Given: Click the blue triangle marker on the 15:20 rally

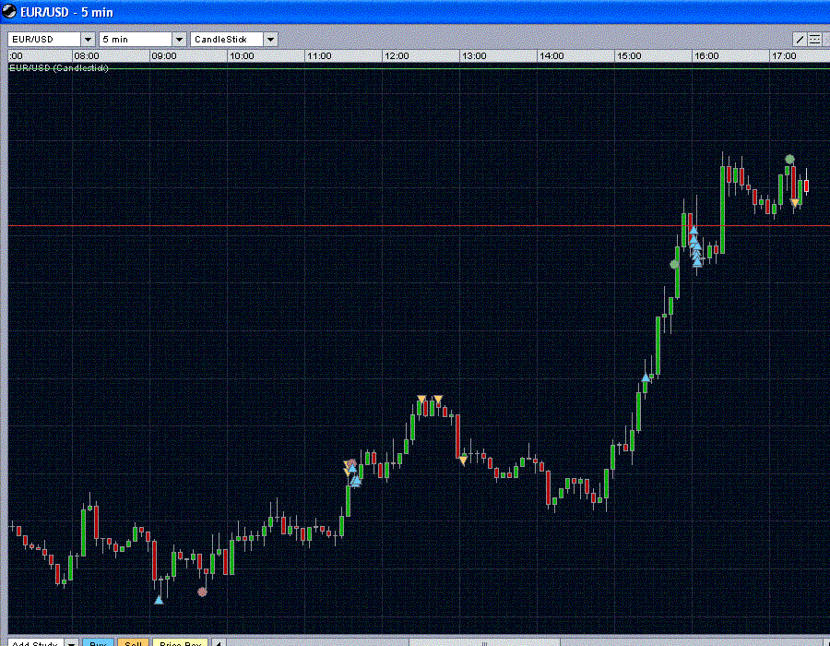Looking at the screenshot, I should coord(646,377).
